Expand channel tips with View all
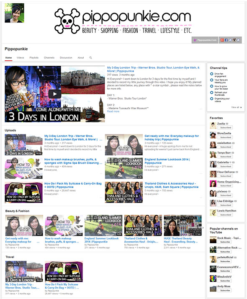 [x=237, y=107]
